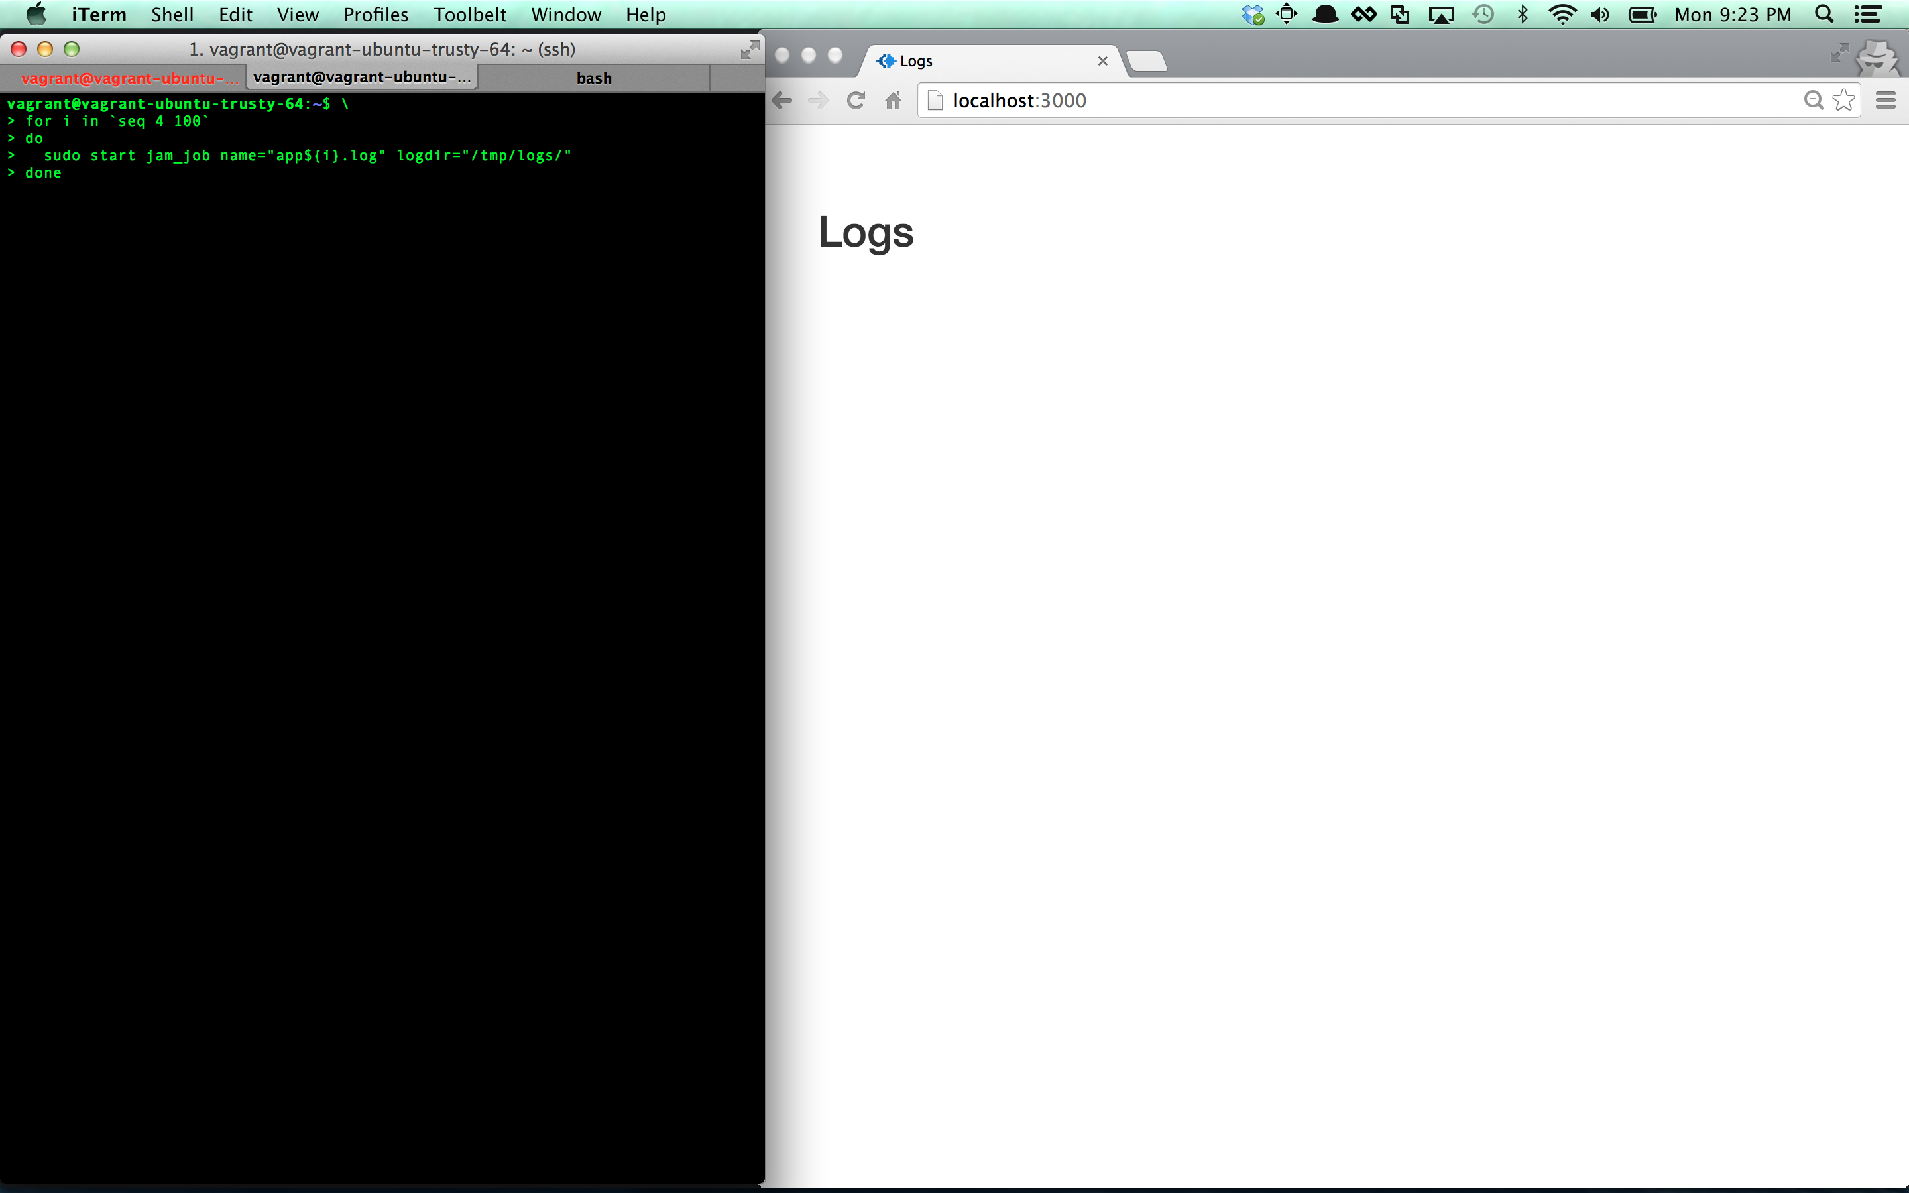Click the browser back arrow
Screen dimensions: 1909x1193
(781, 100)
